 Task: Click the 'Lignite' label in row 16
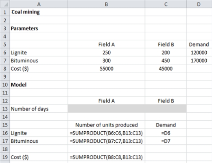19,133
